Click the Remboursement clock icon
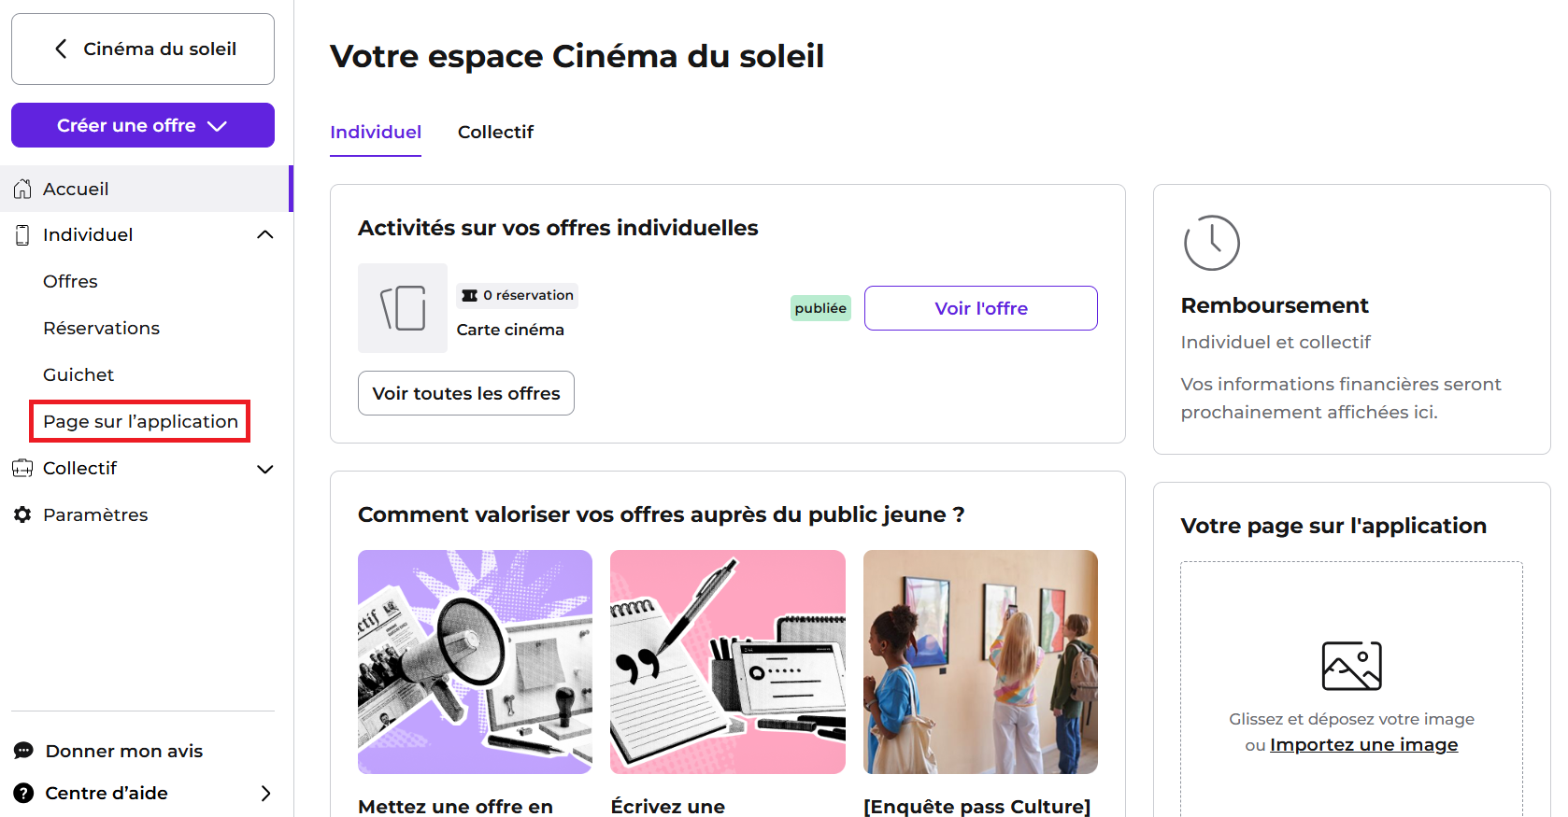Viewport: 1568px width, 817px height. click(x=1211, y=243)
